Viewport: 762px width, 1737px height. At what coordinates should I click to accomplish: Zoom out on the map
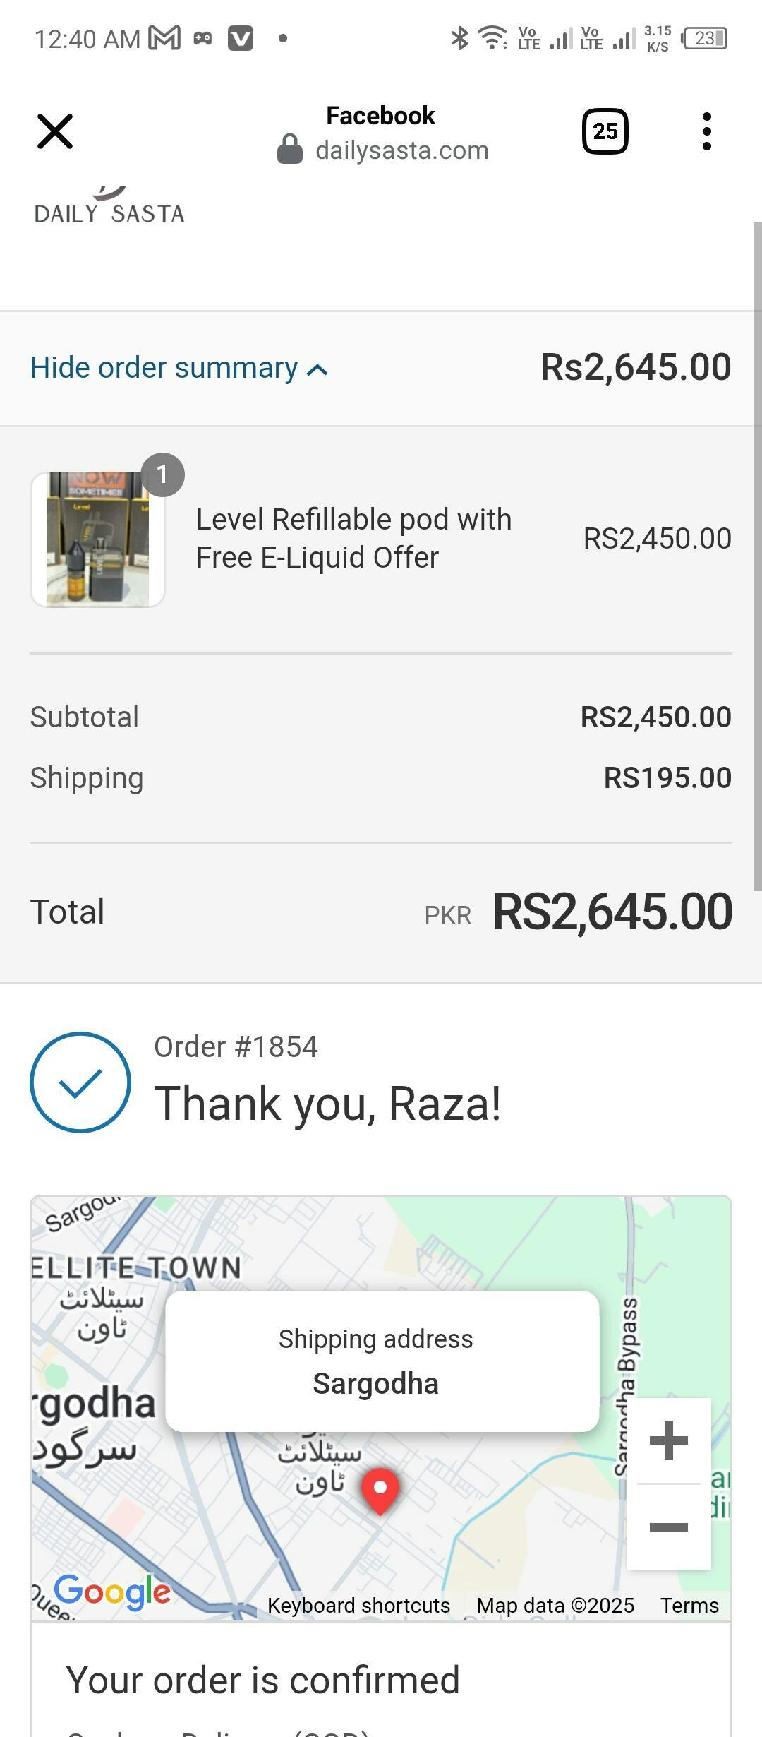pyautogui.click(x=668, y=1527)
